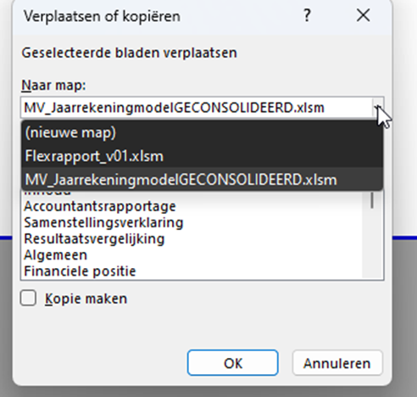417x397 pixels.
Task: Click the sheet list scrollbar thumb
Action: 372,200
